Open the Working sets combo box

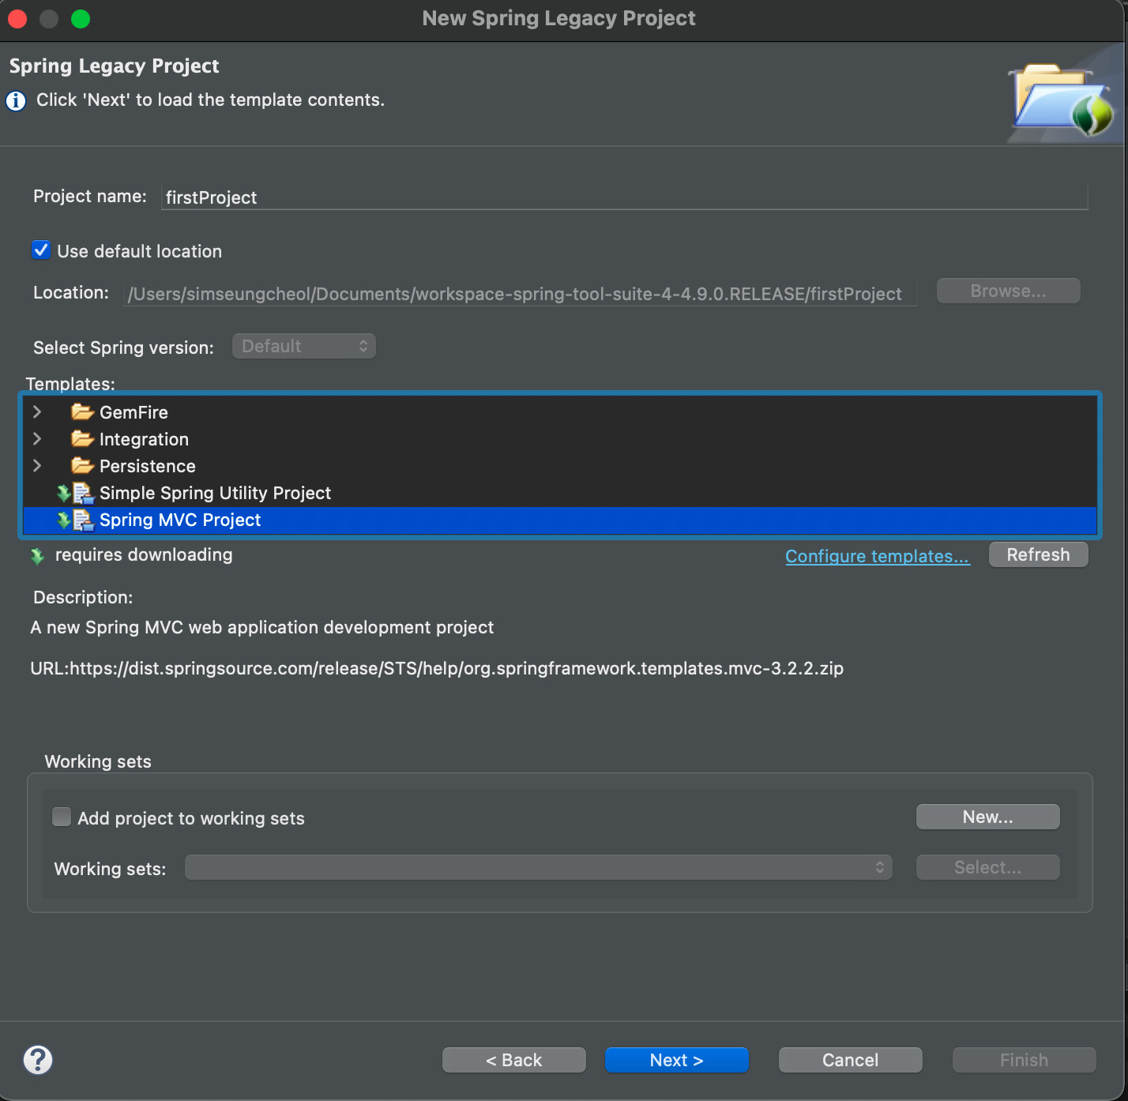[539, 867]
